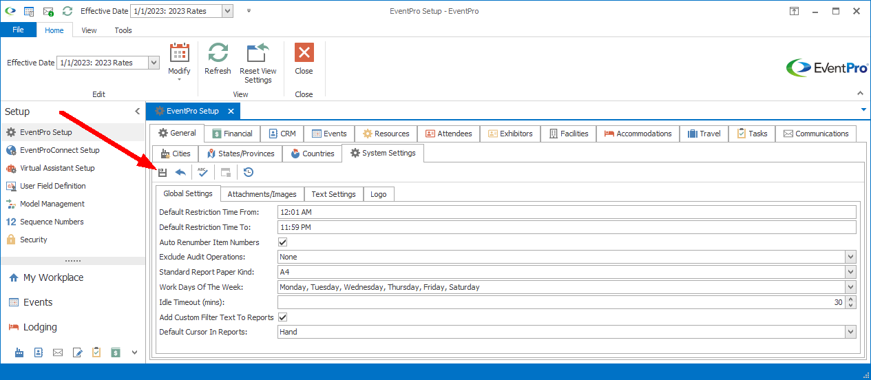The image size is (871, 380).
Task: Open the Cities sub-tab
Action: (176, 154)
